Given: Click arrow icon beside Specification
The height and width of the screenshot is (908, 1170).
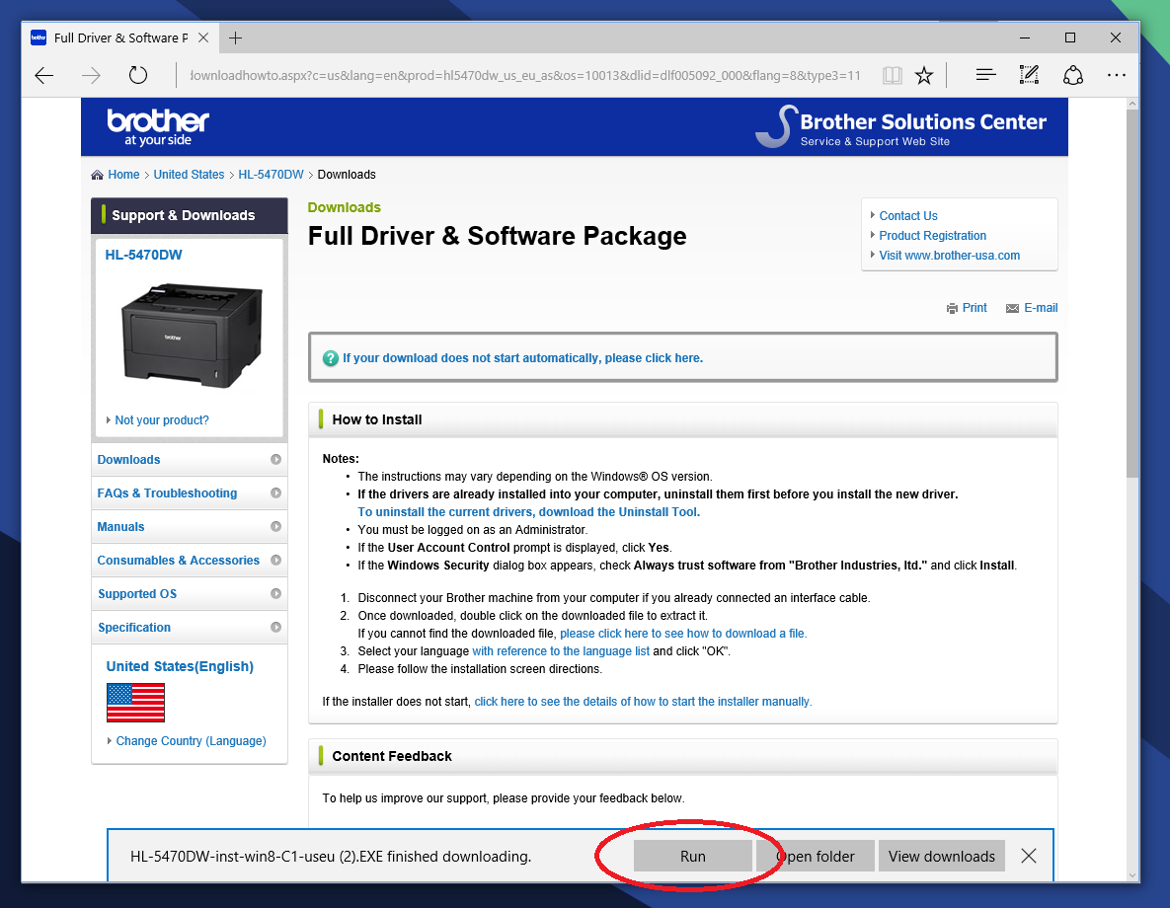Looking at the screenshot, I should coord(276,628).
